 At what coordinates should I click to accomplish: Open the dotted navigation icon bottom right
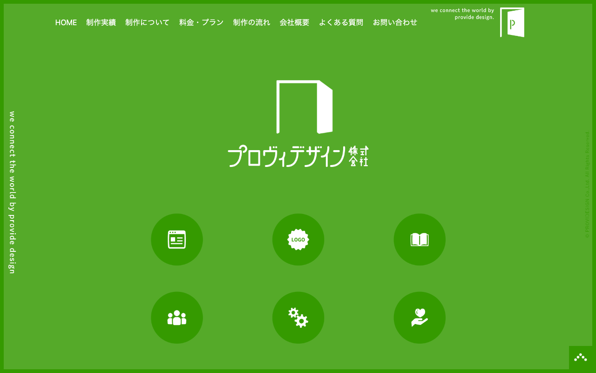tap(581, 357)
